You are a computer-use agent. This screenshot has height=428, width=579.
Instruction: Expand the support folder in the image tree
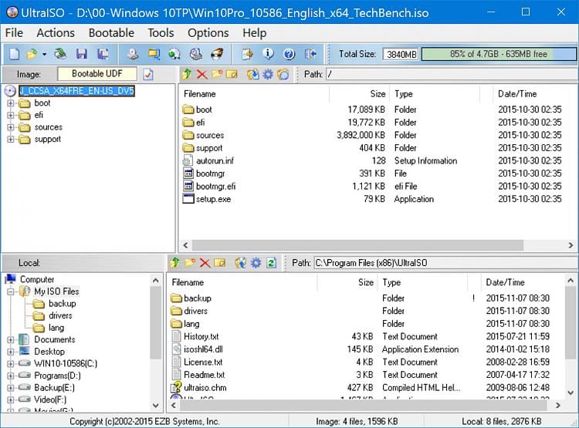11,140
